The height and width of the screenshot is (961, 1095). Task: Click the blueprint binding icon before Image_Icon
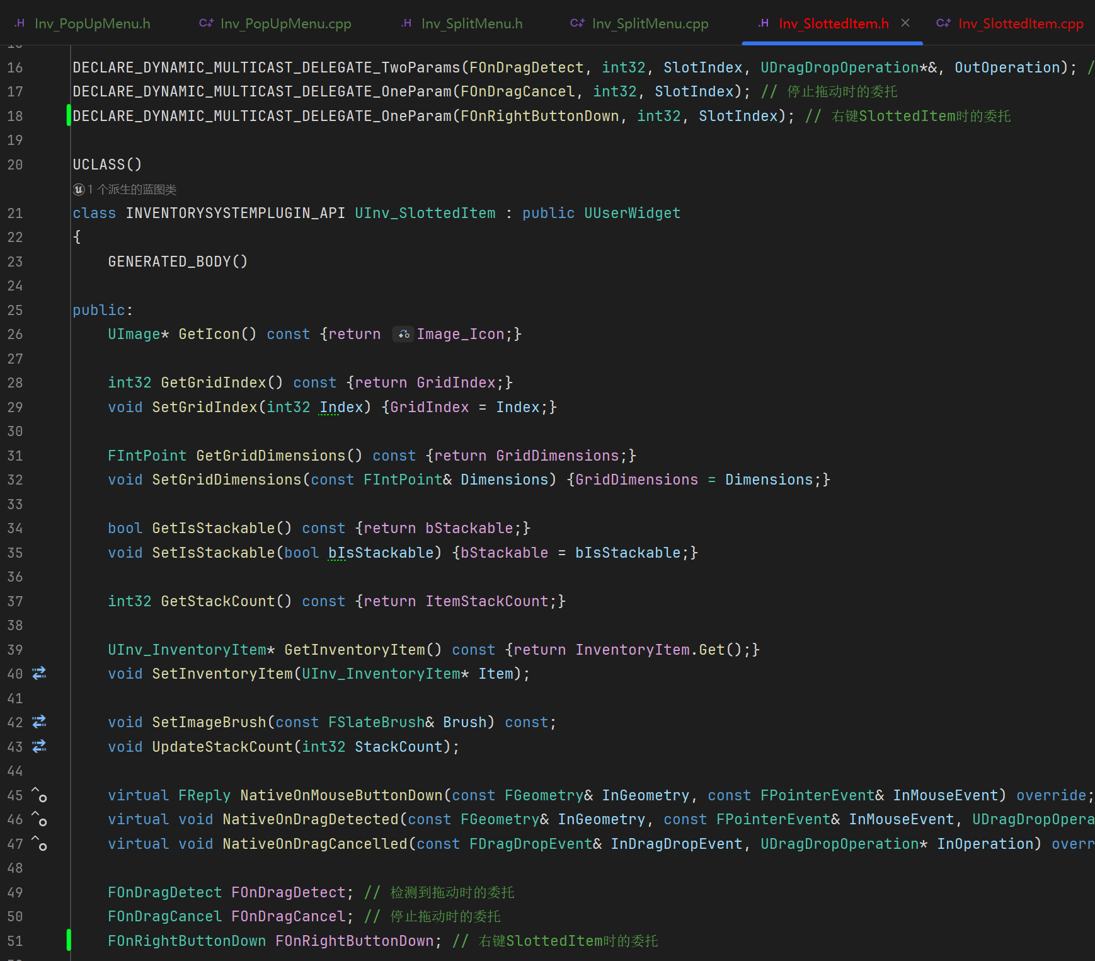(403, 334)
